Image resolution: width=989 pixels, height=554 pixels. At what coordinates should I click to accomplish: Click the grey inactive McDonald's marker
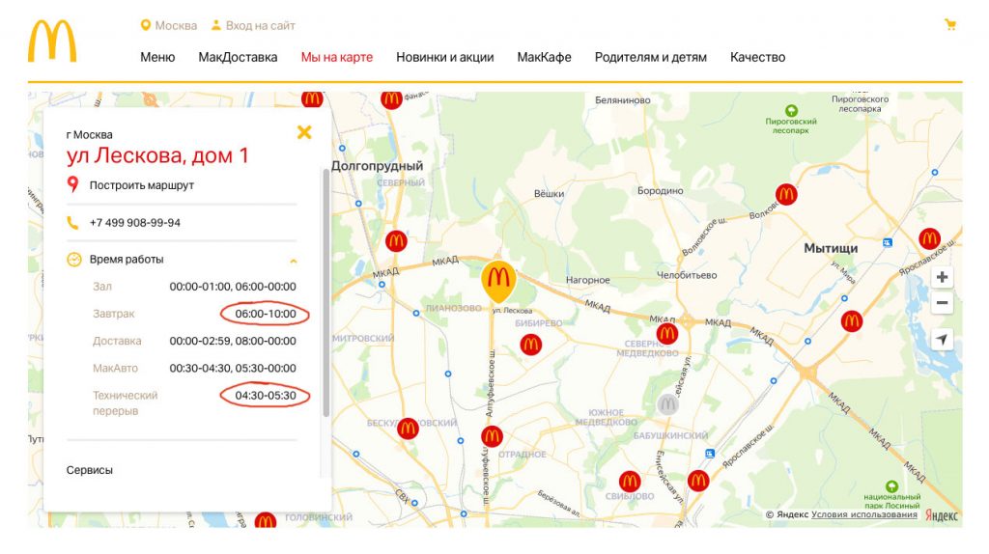667,404
